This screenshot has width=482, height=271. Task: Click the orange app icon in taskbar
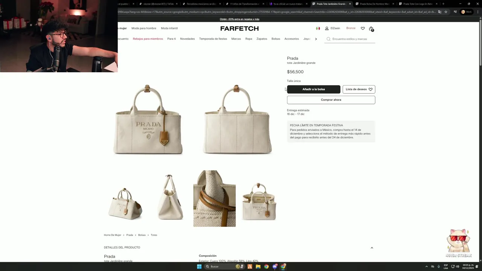[x=250, y=266]
